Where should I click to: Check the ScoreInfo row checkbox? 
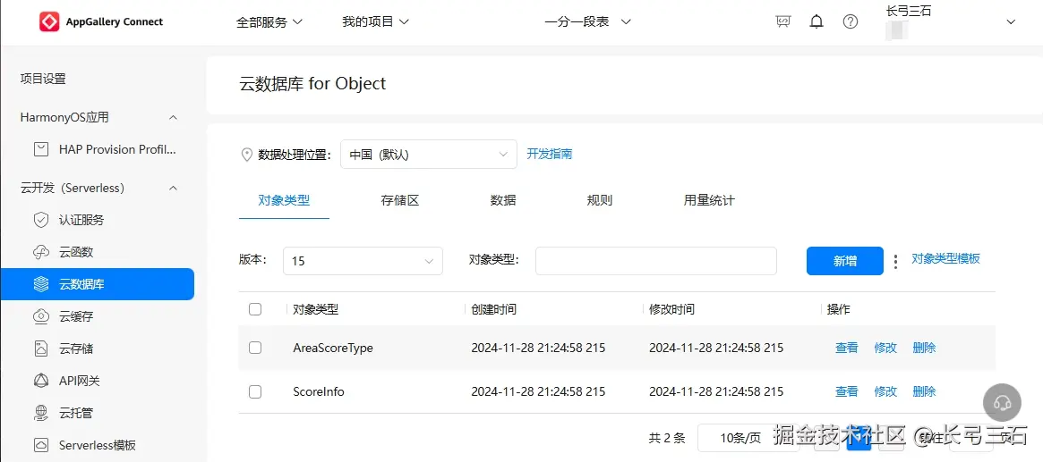(255, 391)
